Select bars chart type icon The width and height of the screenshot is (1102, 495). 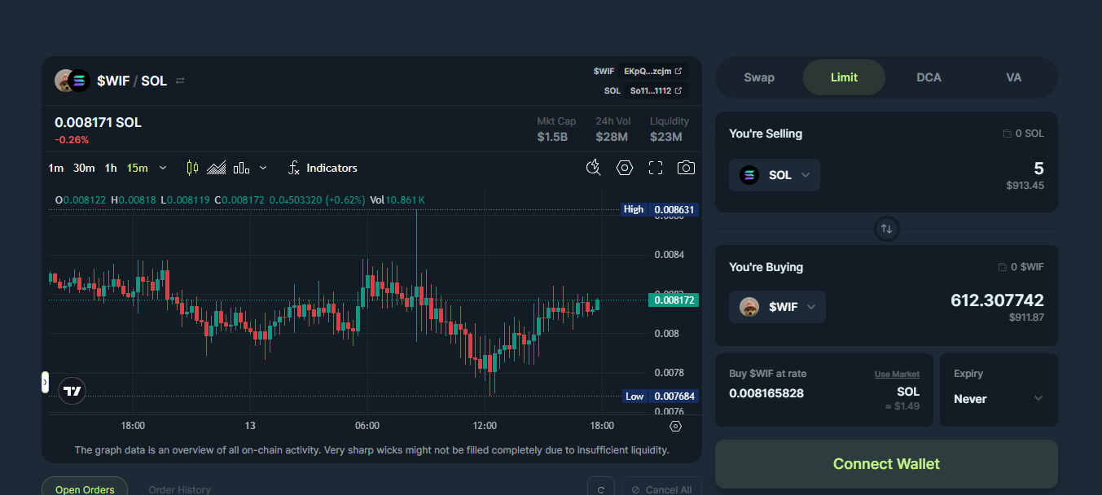241,168
